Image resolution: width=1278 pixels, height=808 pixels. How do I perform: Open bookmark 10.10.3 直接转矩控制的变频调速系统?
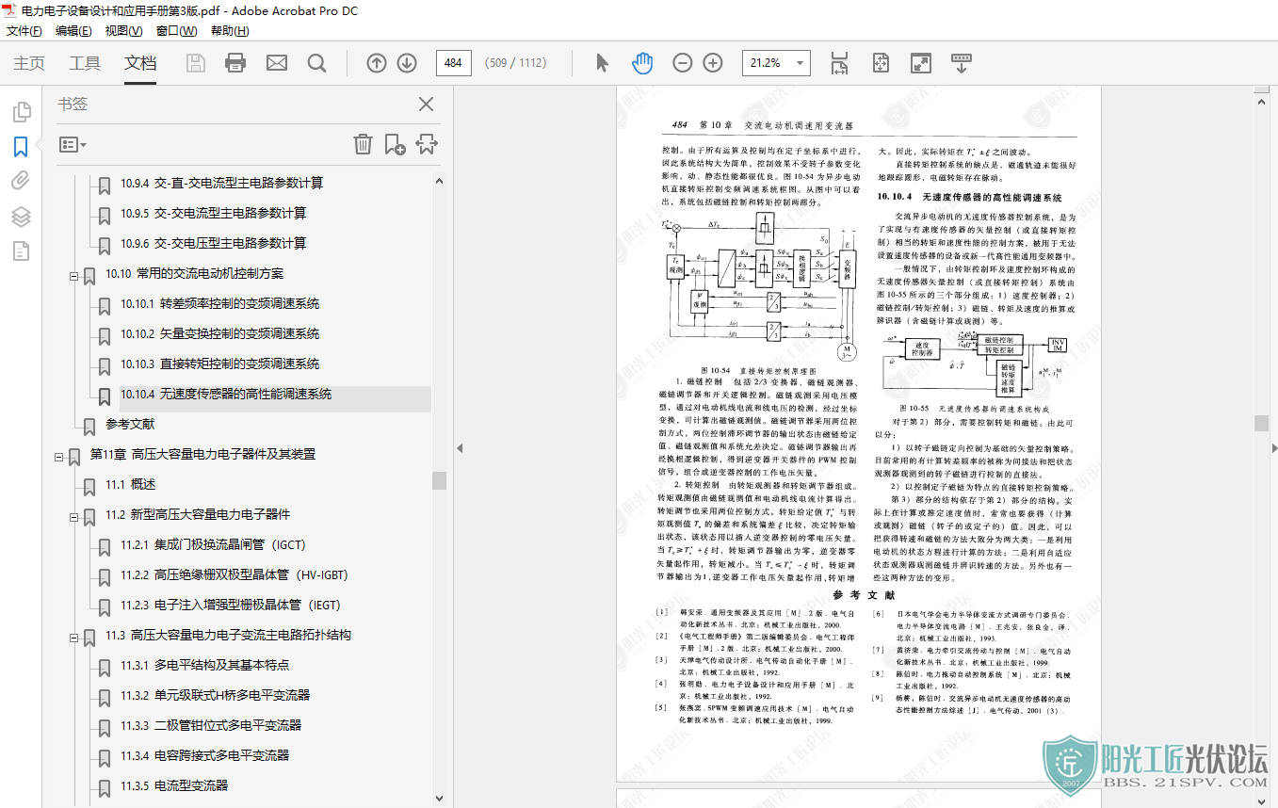219,364
